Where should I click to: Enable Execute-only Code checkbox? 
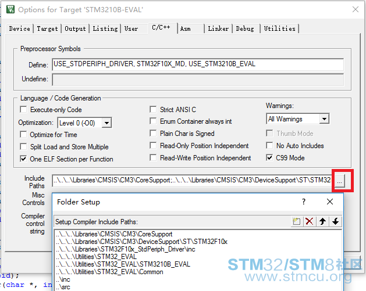click(x=23, y=109)
